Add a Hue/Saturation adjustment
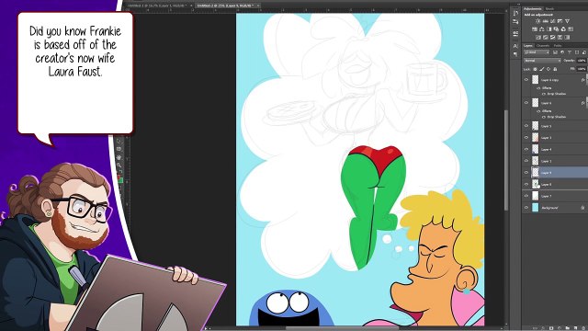588x331 pixels. click(x=535, y=29)
